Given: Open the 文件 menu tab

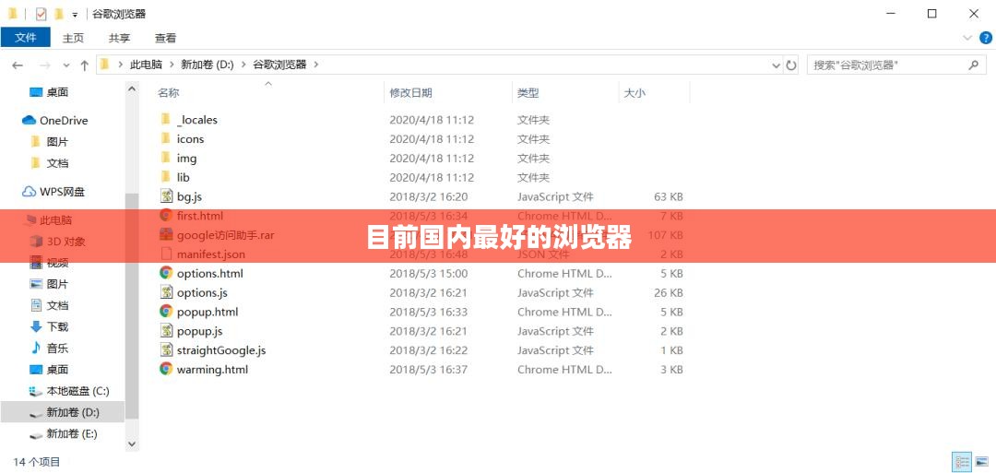Looking at the screenshot, I should [26, 38].
